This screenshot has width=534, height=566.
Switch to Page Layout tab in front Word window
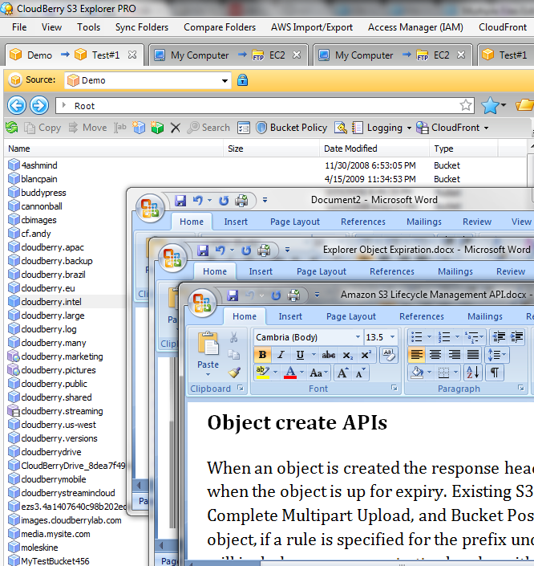pyautogui.click(x=351, y=316)
